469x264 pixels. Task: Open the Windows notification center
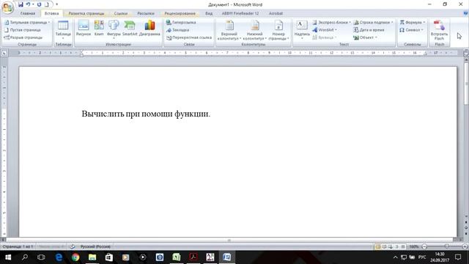tap(458, 257)
